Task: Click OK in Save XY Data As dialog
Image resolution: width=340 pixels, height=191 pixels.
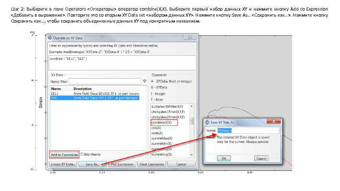Action: coord(224,158)
